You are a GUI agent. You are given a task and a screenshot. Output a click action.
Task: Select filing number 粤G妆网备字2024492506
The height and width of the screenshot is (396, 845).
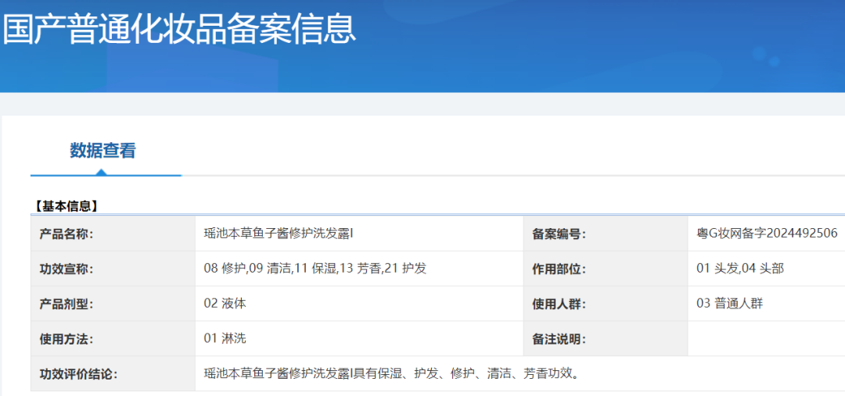point(767,234)
